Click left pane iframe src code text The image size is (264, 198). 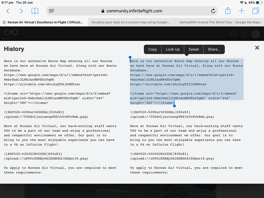tap(57, 98)
